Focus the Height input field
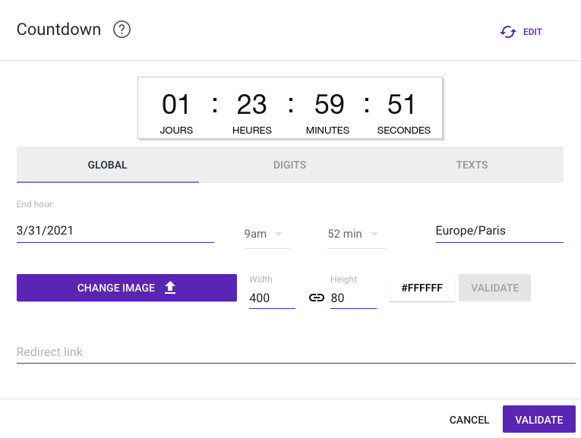 [x=353, y=298]
